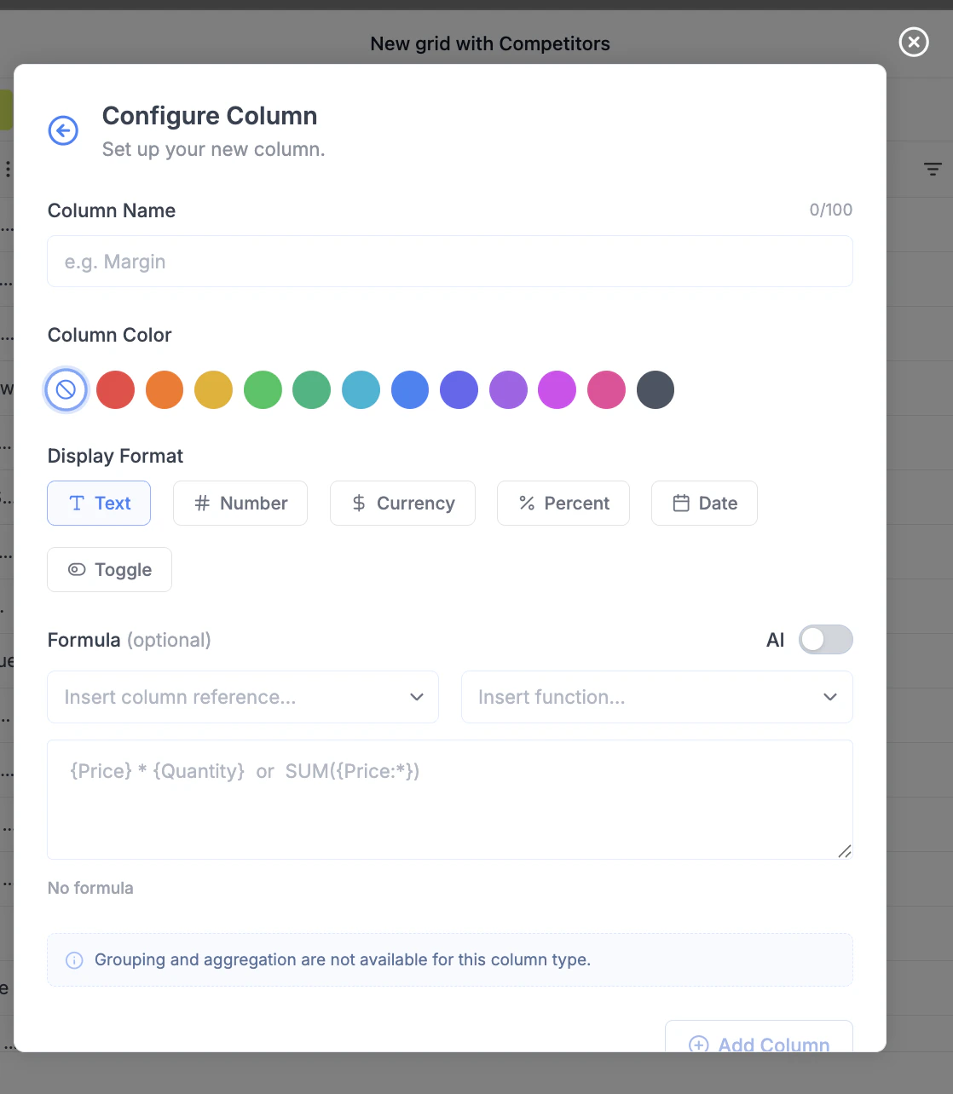Click the vertical dots menu behind the dialog
This screenshot has height=1094, width=953.
[x=8, y=169]
